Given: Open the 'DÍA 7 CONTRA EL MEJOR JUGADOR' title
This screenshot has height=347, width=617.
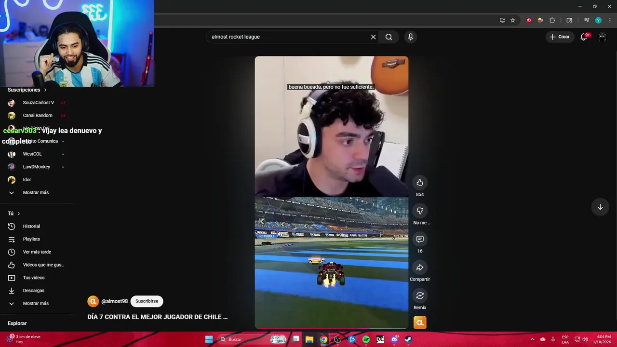Looking at the screenshot, I should coord(157,317).
